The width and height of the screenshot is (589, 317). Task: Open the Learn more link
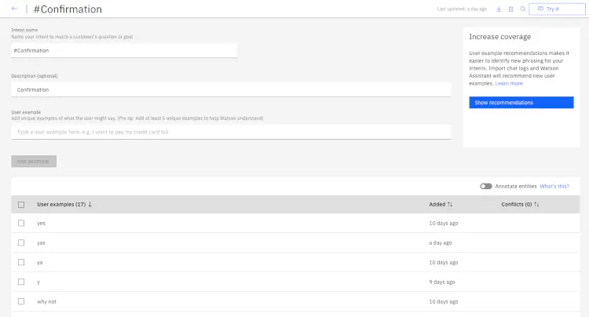pos(509,83)
